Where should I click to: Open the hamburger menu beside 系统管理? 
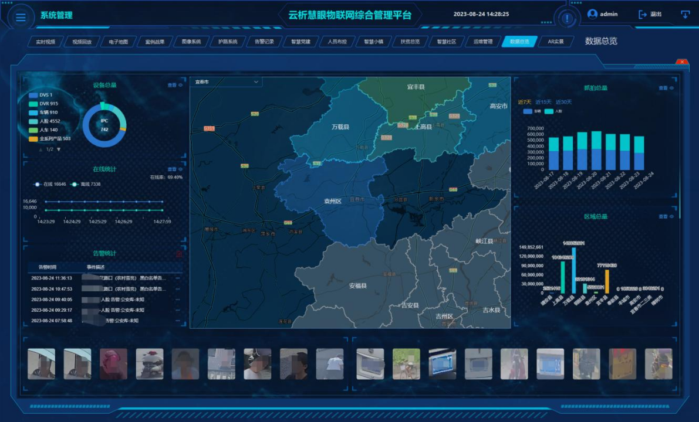pyautogui.click(x=21, y=18)
